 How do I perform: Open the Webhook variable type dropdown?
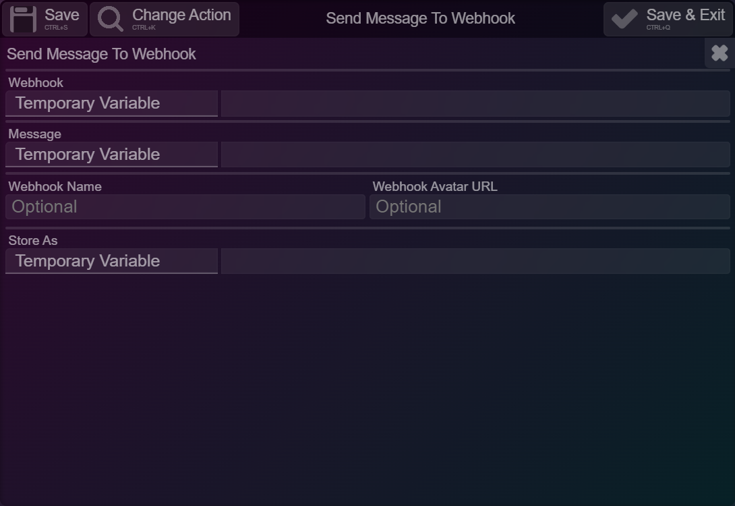(111, 103)
